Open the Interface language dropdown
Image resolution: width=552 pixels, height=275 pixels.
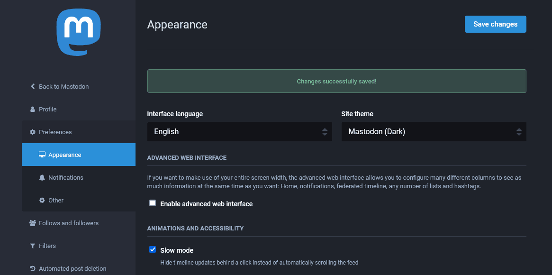click(239, 132)
